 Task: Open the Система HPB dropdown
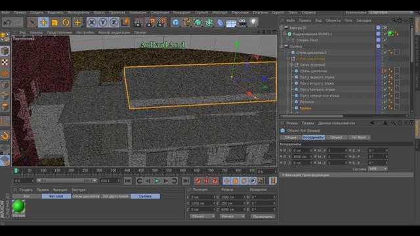coord(378,169)
